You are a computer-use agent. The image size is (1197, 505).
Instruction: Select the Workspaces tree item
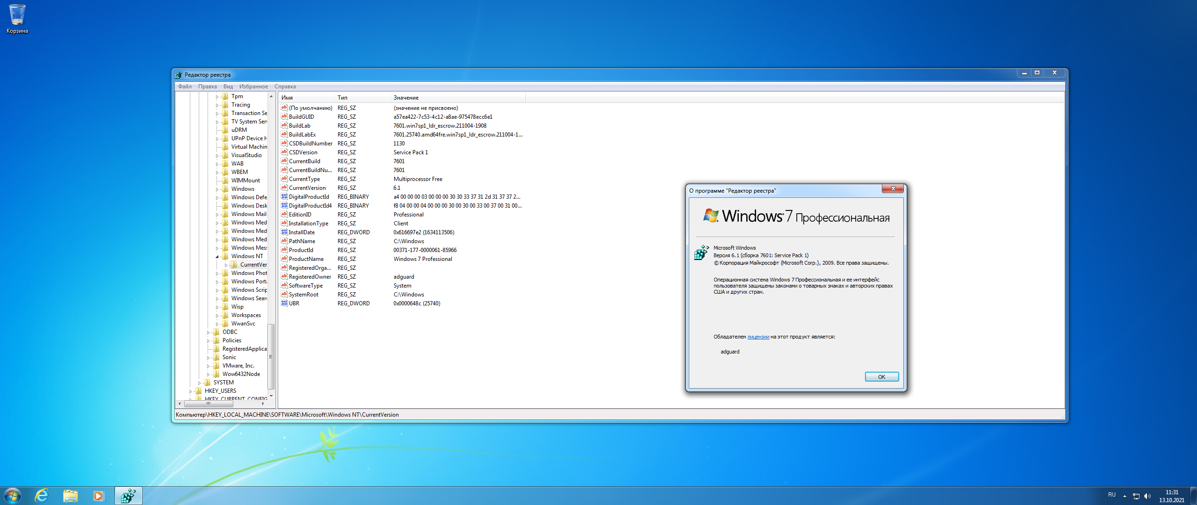tap(246, 315)
